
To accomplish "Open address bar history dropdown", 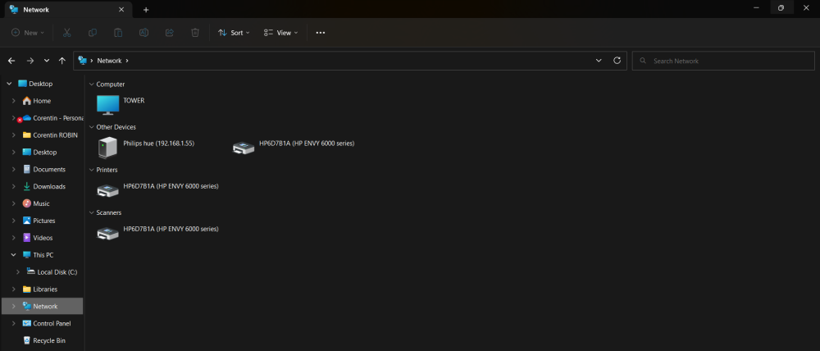I will click(x=599, y=61).
